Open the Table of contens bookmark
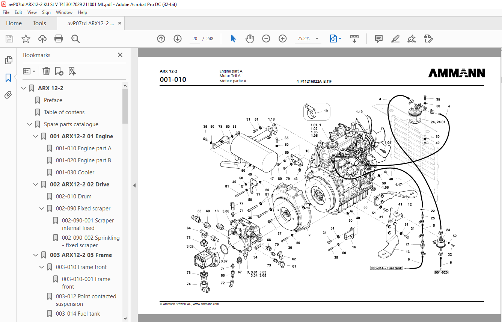Screen dimensions: 502x322 point(64,112)
